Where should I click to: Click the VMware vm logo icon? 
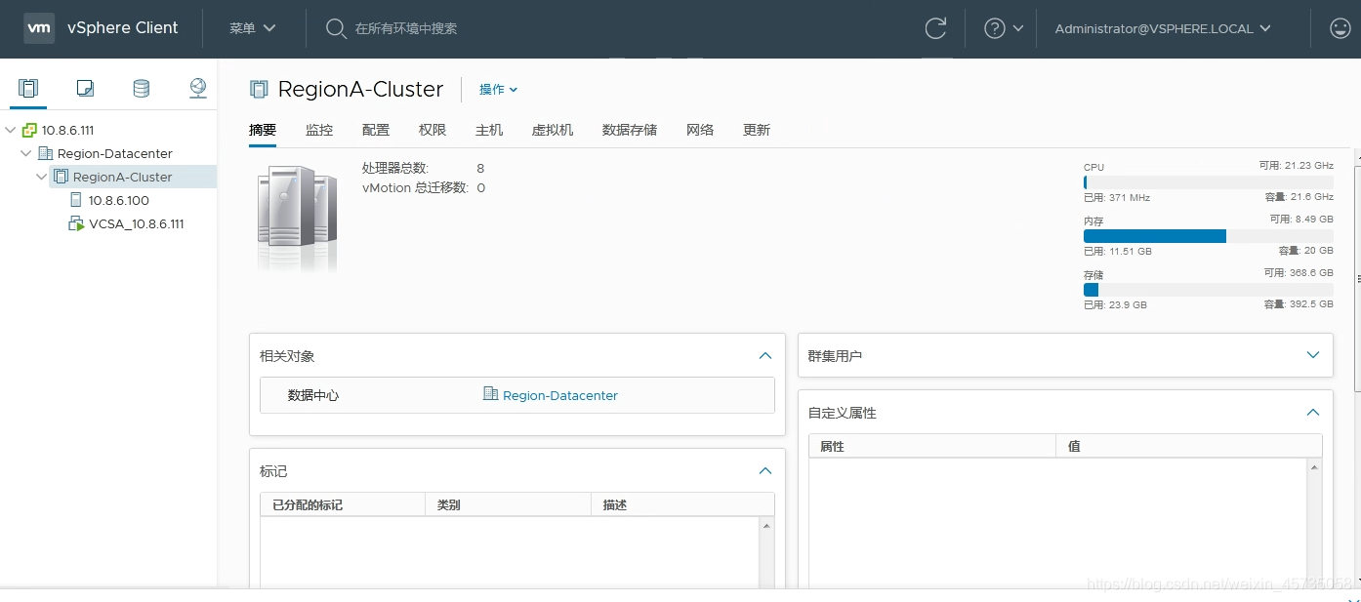(39, 28)
